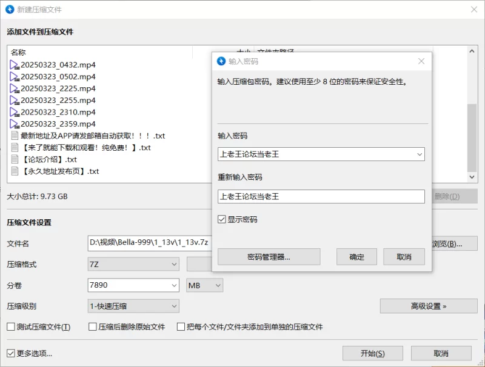485x367 pixels.
Task: Click the 浏览(B)... button
Action: (x=455, y=243)
